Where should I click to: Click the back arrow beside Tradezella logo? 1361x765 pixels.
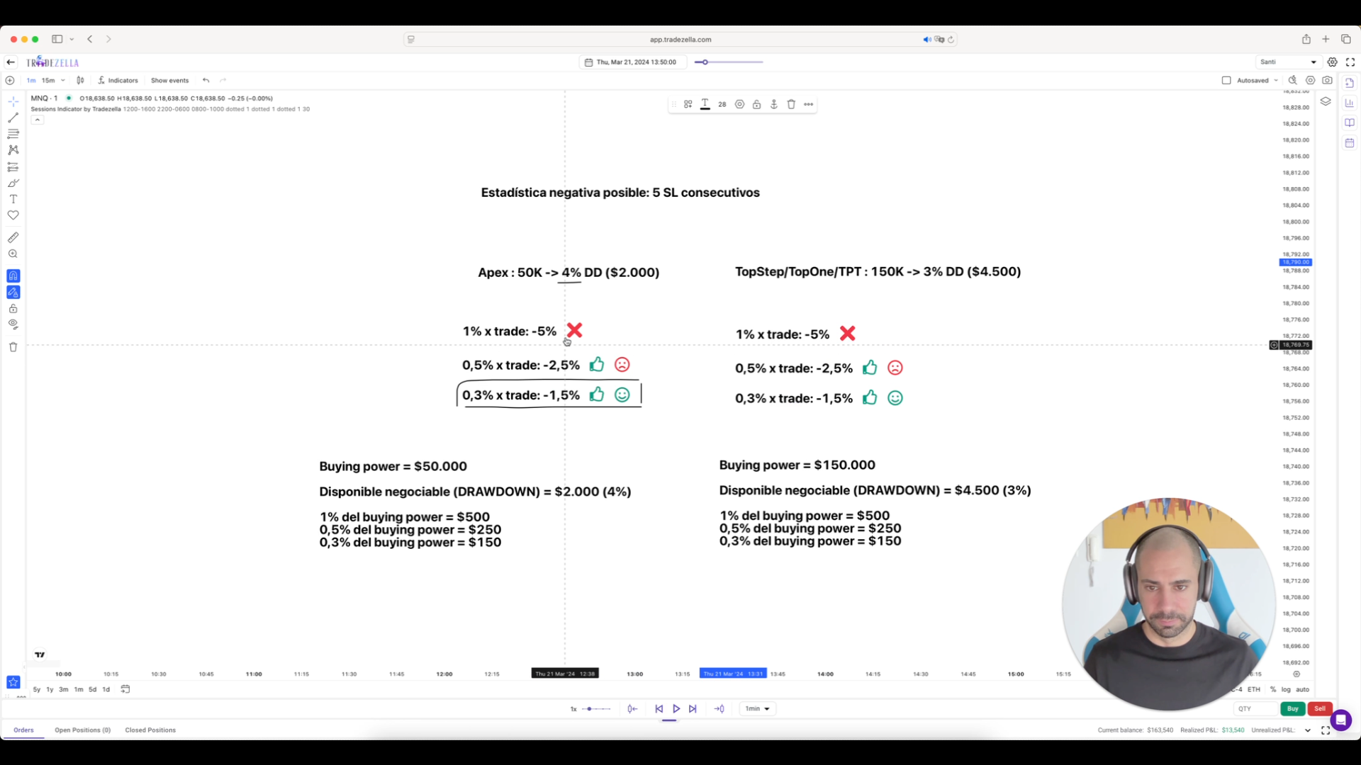(x=11, y=62)
